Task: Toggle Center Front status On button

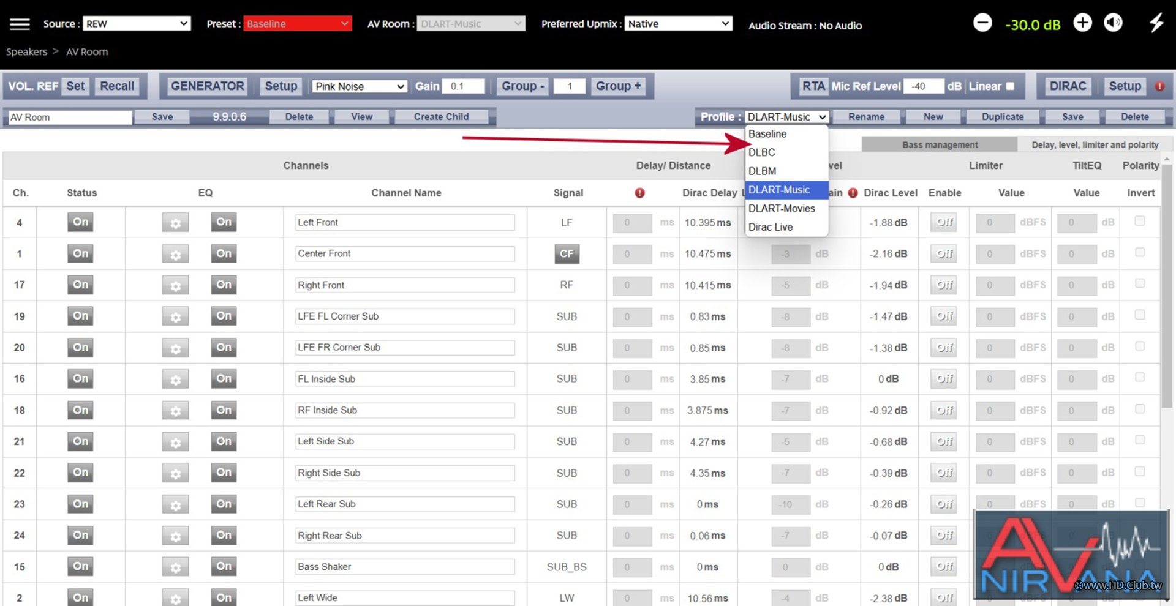Action: point(80,253)
